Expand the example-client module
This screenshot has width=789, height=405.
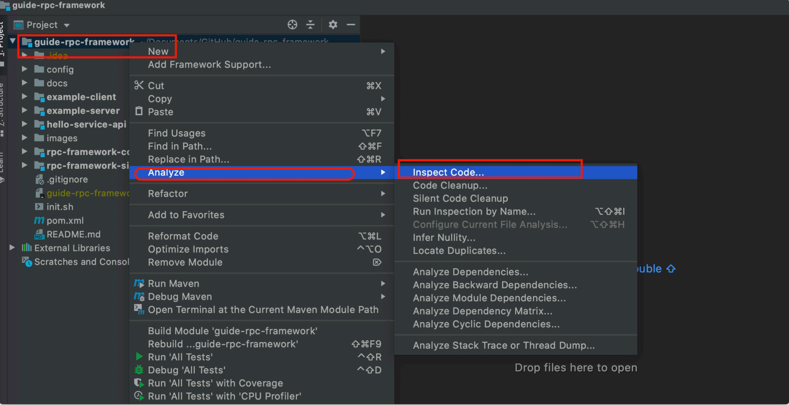24,96
